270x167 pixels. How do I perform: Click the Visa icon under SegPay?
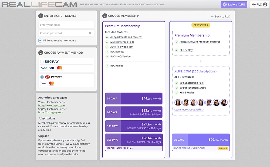tap(52, 68)
